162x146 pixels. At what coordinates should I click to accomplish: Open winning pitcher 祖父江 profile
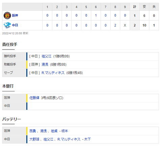(x=47, y=56)
